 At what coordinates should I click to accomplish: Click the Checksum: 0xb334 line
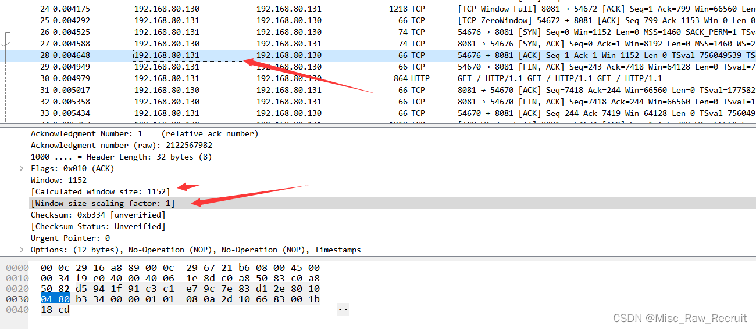98,215
